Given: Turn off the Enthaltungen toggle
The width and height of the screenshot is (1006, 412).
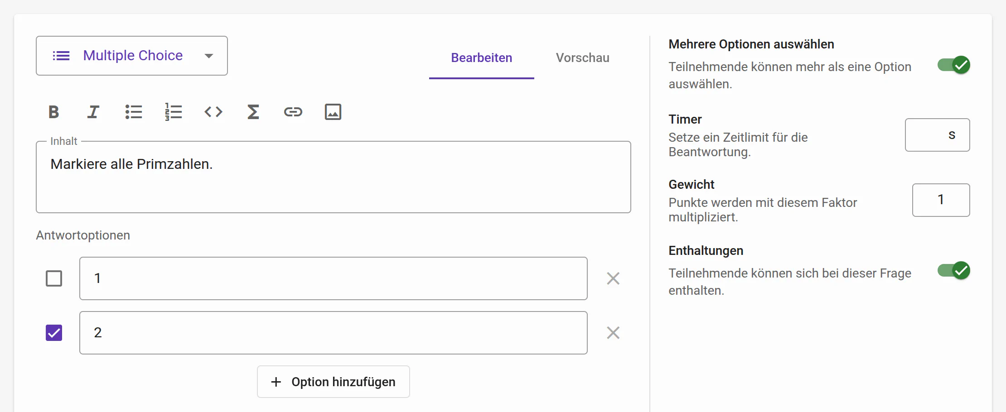Looking at the screenshot, I should pyautogui.click(x=954, y=271).
